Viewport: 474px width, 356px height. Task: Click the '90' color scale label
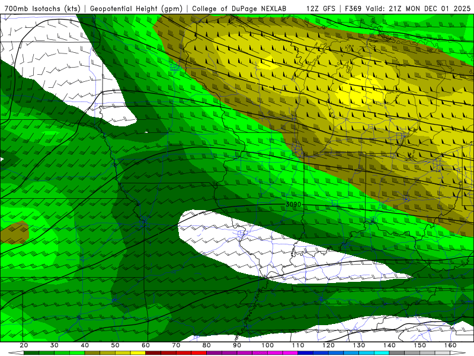click(237, 345)
